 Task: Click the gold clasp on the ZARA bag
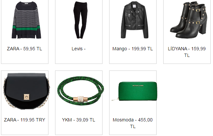[27, 97]
